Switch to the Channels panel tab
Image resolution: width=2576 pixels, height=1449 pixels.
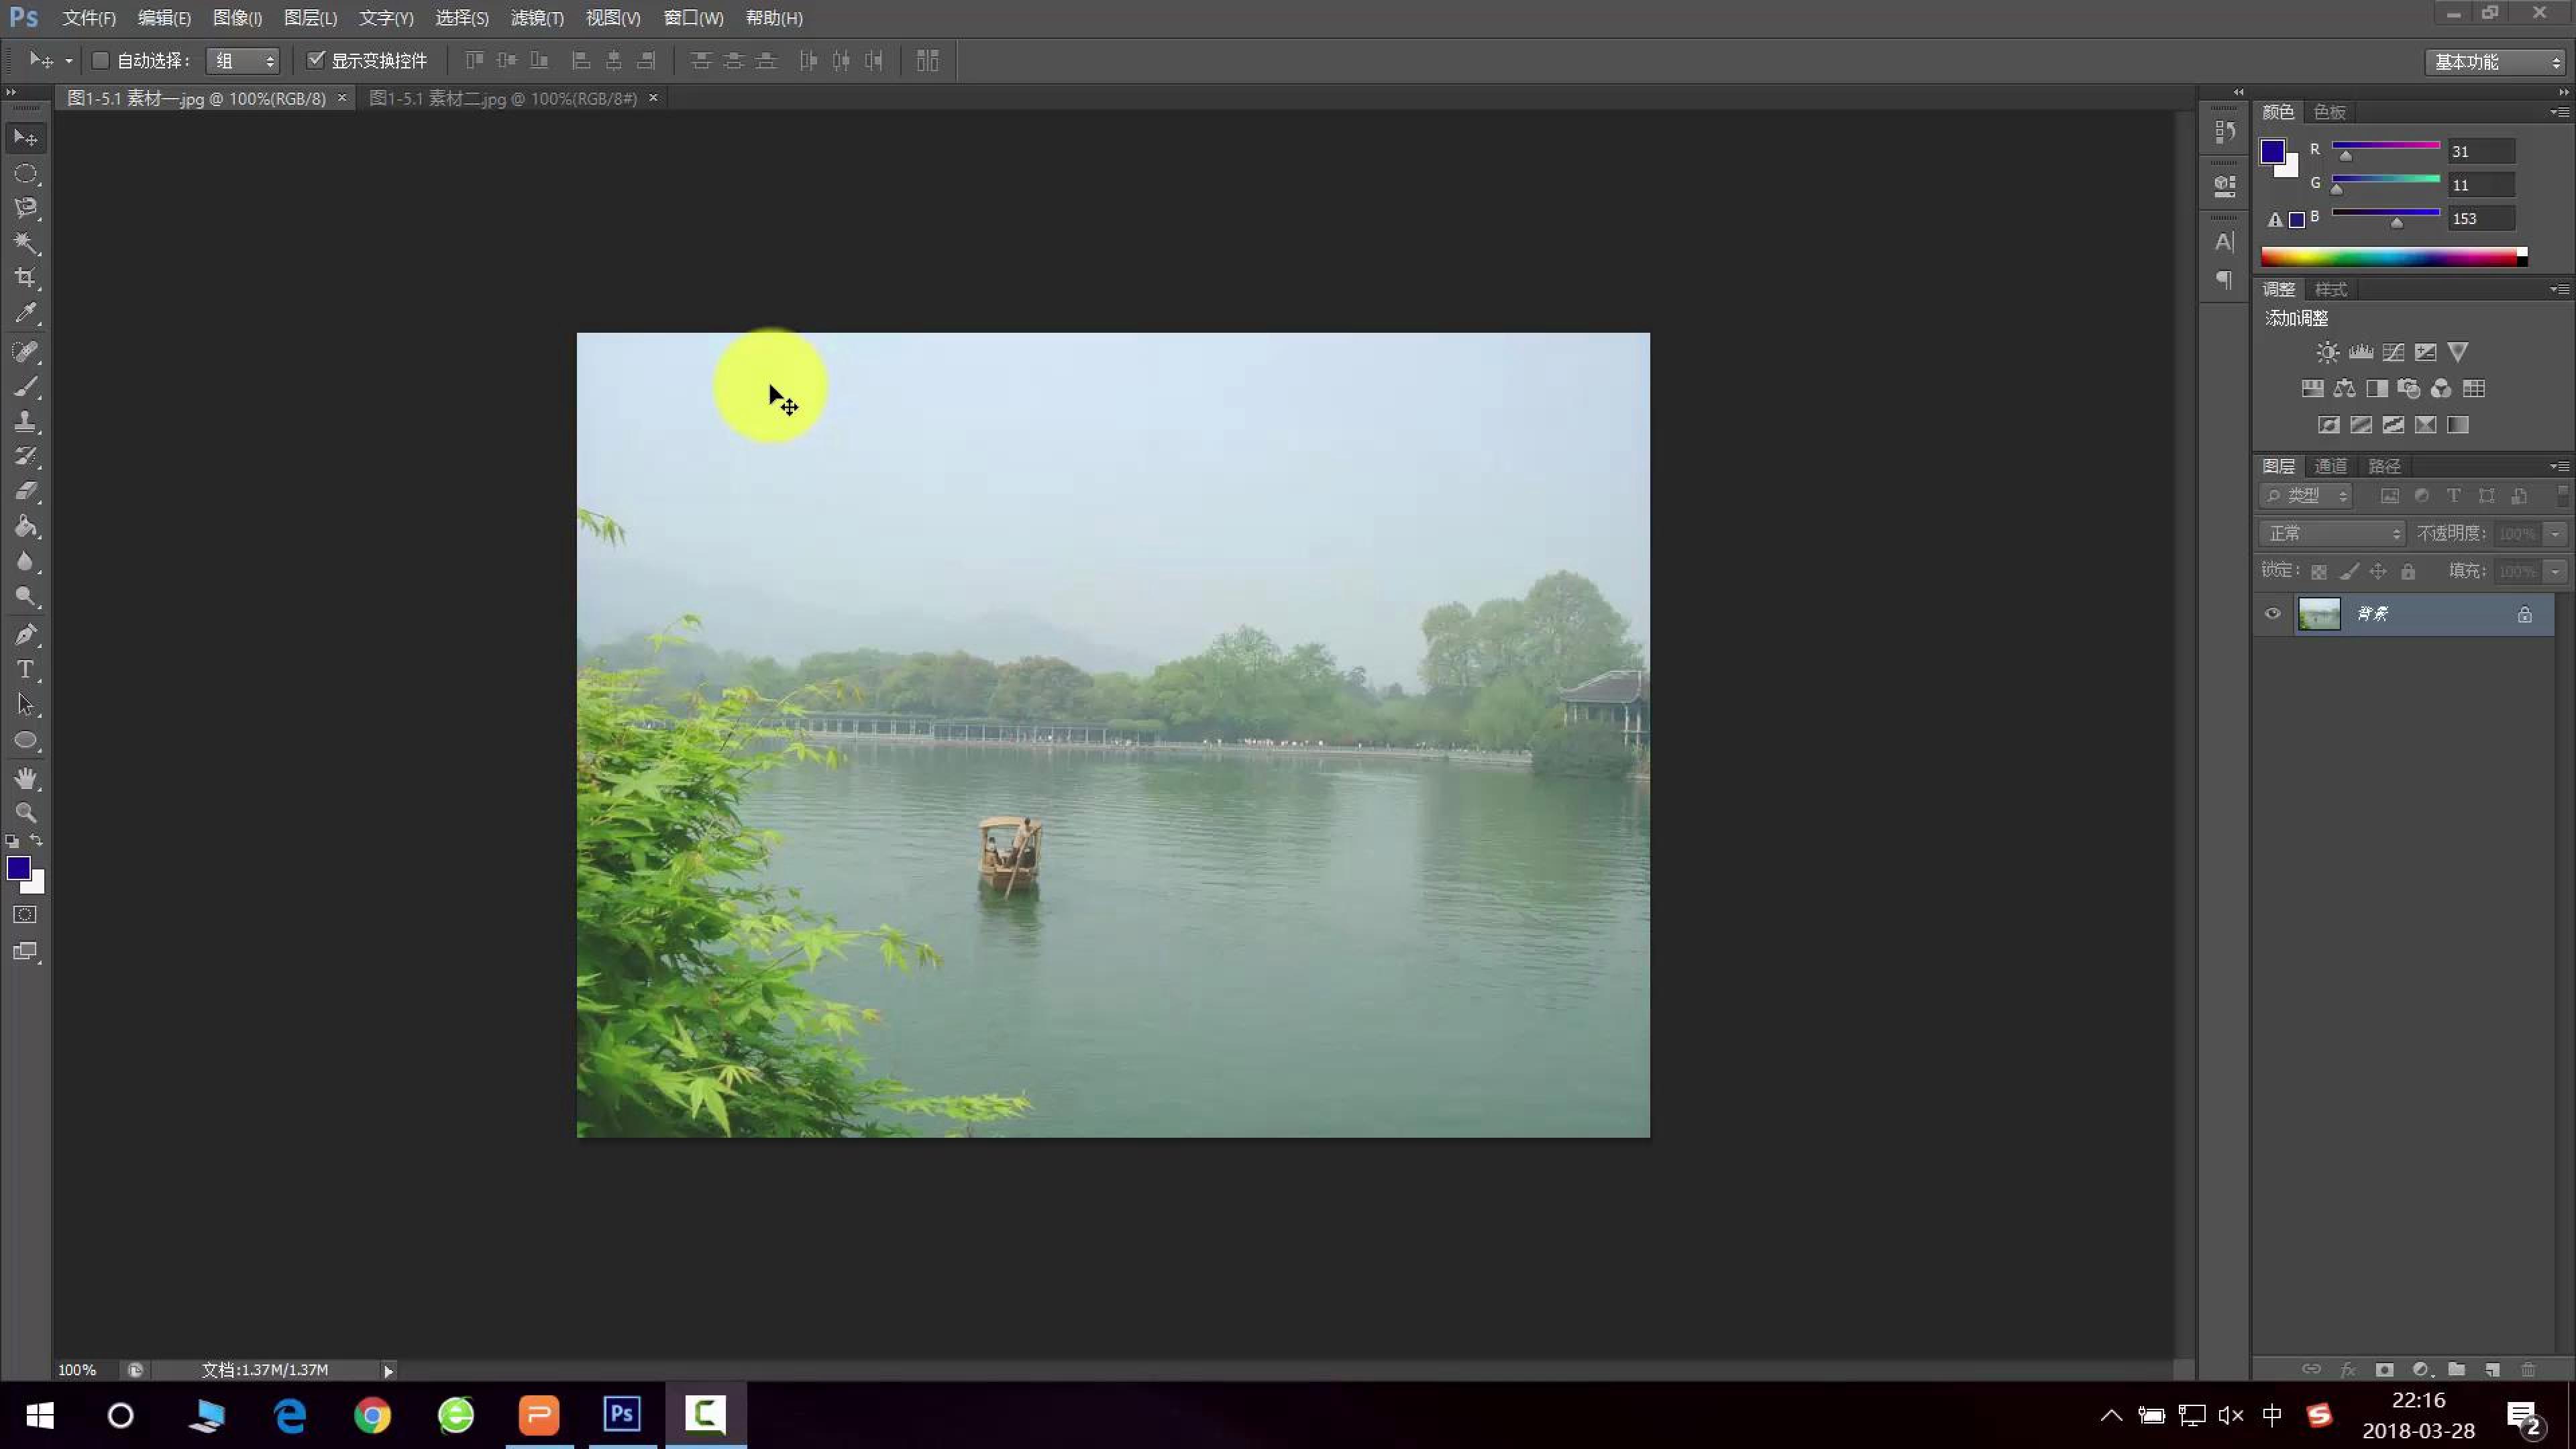click(x=2330, y=466)
